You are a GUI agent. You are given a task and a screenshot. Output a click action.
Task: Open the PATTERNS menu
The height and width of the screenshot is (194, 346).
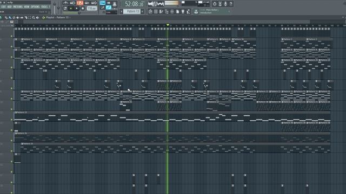point(18,7)
